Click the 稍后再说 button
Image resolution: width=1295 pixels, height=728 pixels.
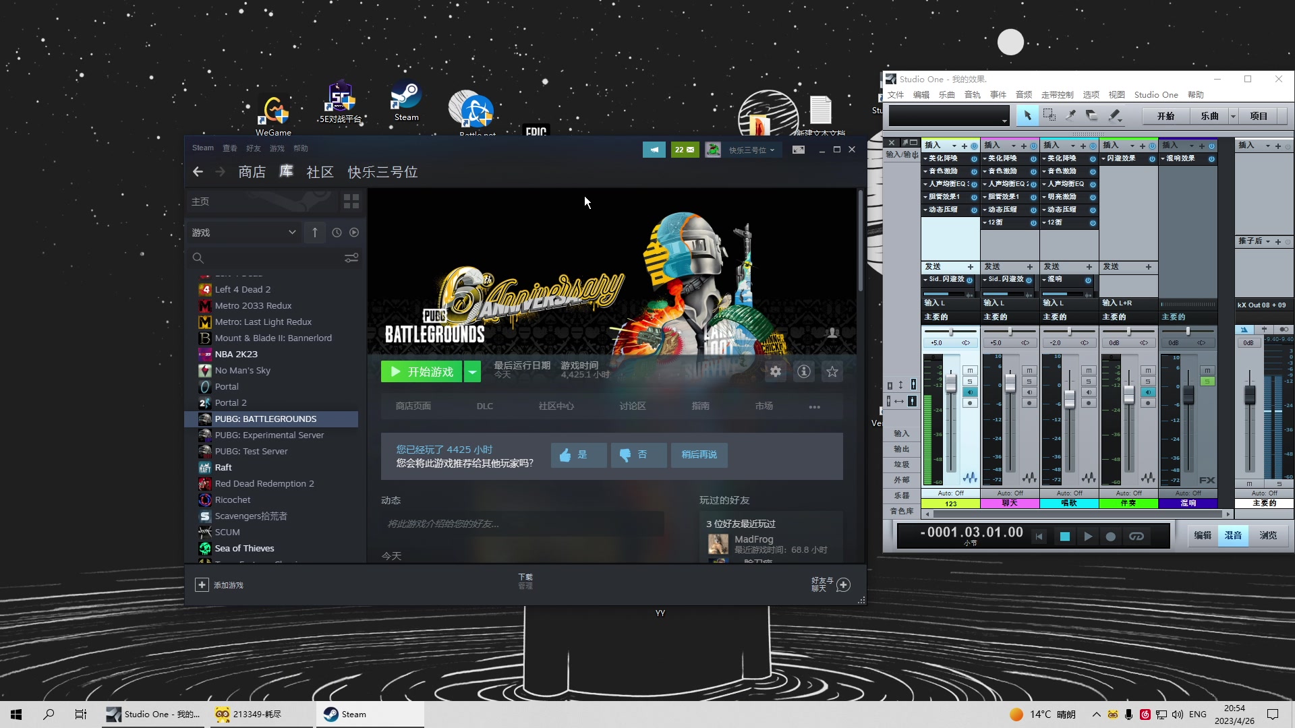pos(699,455)
